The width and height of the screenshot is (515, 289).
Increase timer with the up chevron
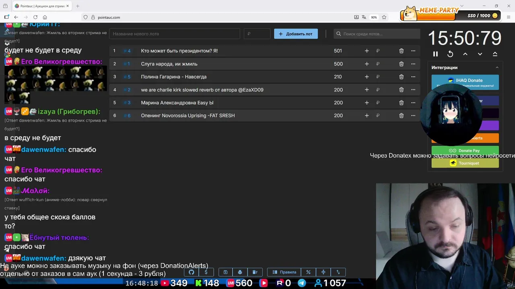point(465,54)
